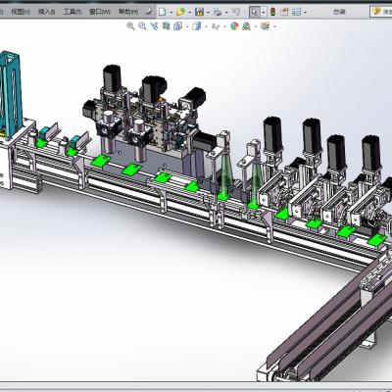Toggle the menu bar pin icon
The width and height of the screenshot is (392, 392).
point(149,12)
